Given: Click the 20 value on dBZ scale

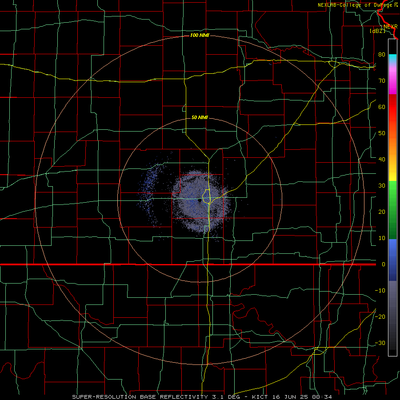Looking at the screenshot, I should point(382,212).
